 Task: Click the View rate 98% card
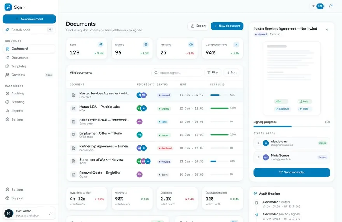pos(132,198)
